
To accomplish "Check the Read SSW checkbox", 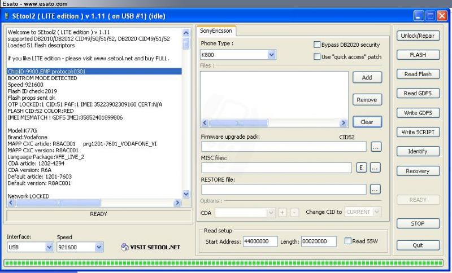I will 348,241.
